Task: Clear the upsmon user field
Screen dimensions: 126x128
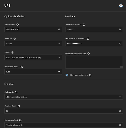Action: [x=120, y=29]
